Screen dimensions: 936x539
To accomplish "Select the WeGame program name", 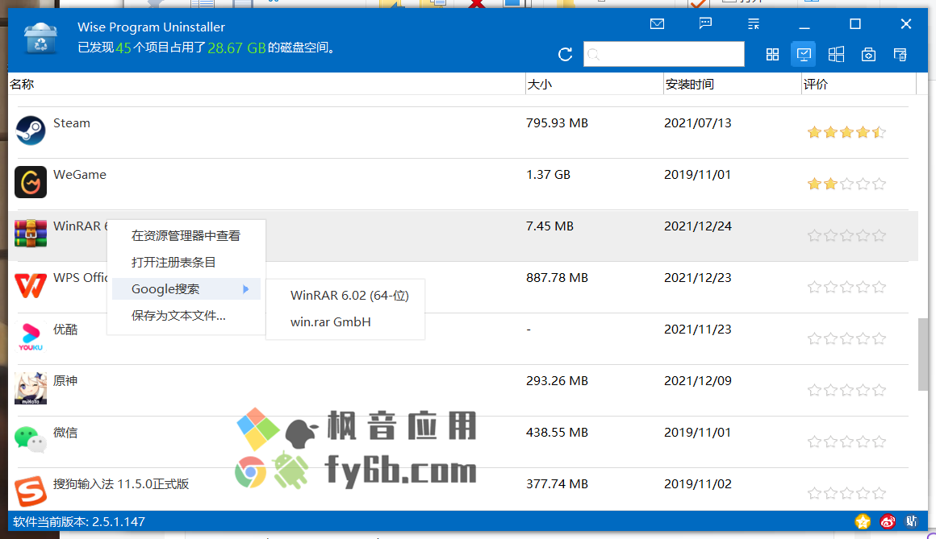I will click(79, 175).
